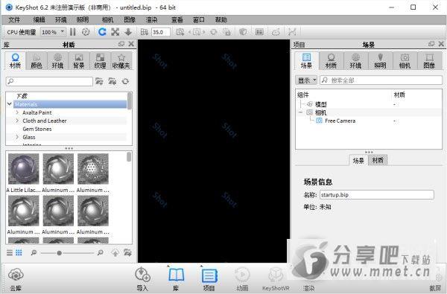Screen dimensions: 447x294
Task: Switch library to grid thumbnail view
Action: 19,252
